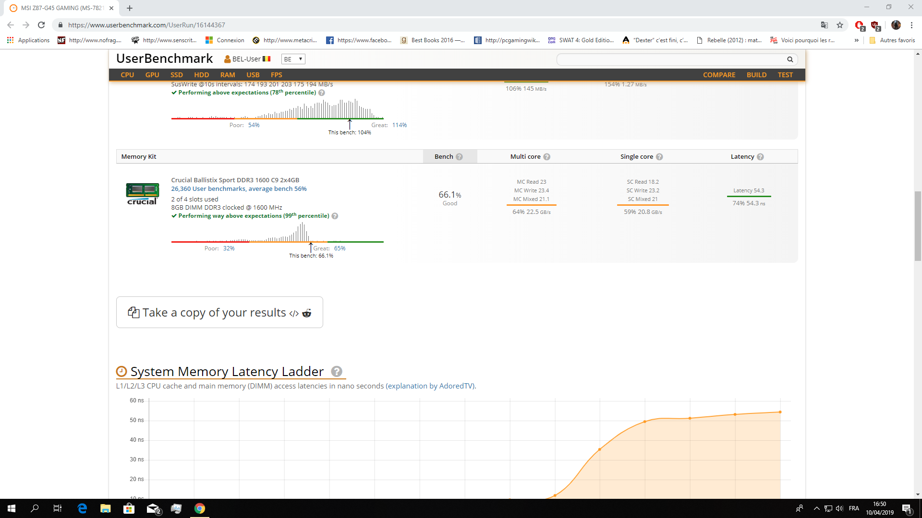The width and height of the screenshot is (922, 518).
Task: Open the Connexion bookmark
Action: point(225,40)
